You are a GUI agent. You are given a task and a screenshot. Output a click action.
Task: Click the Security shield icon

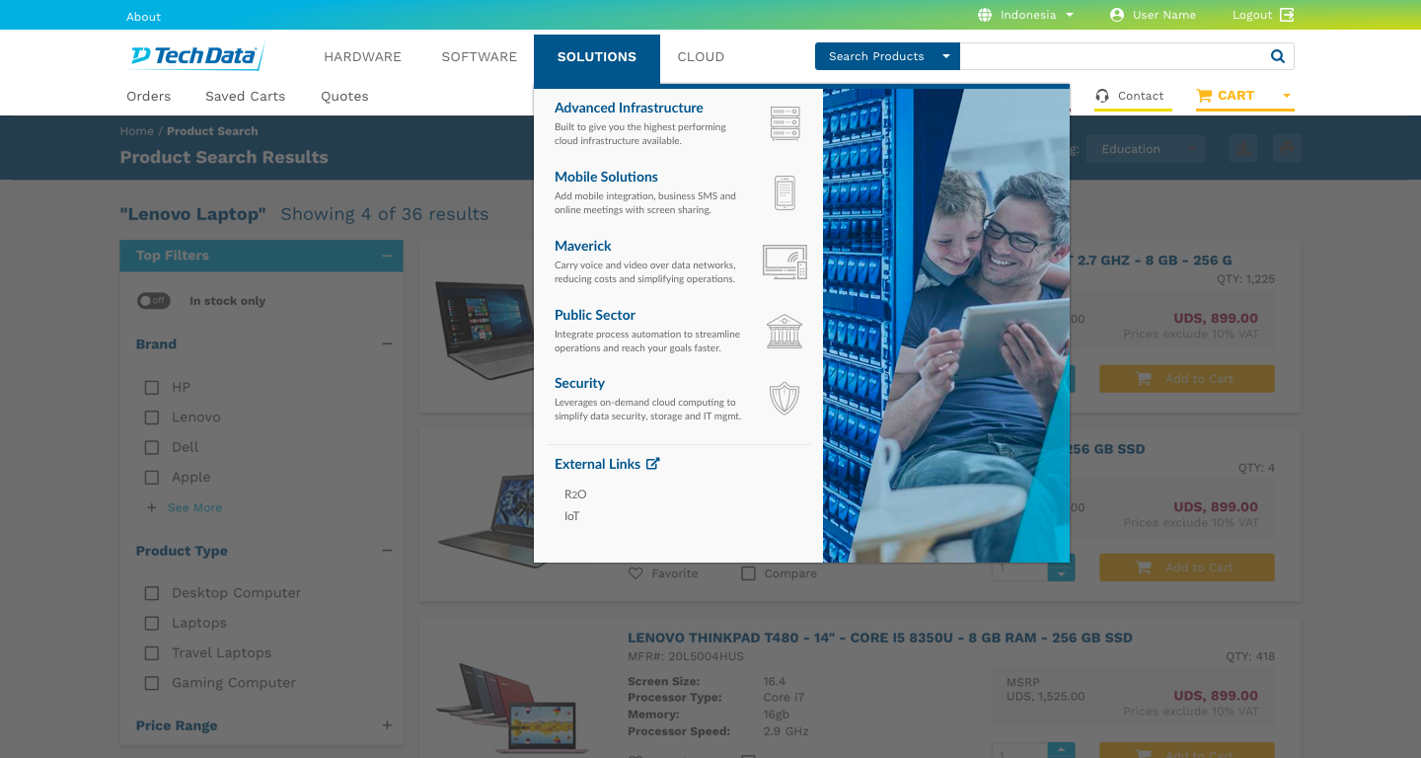coord(785,399)
